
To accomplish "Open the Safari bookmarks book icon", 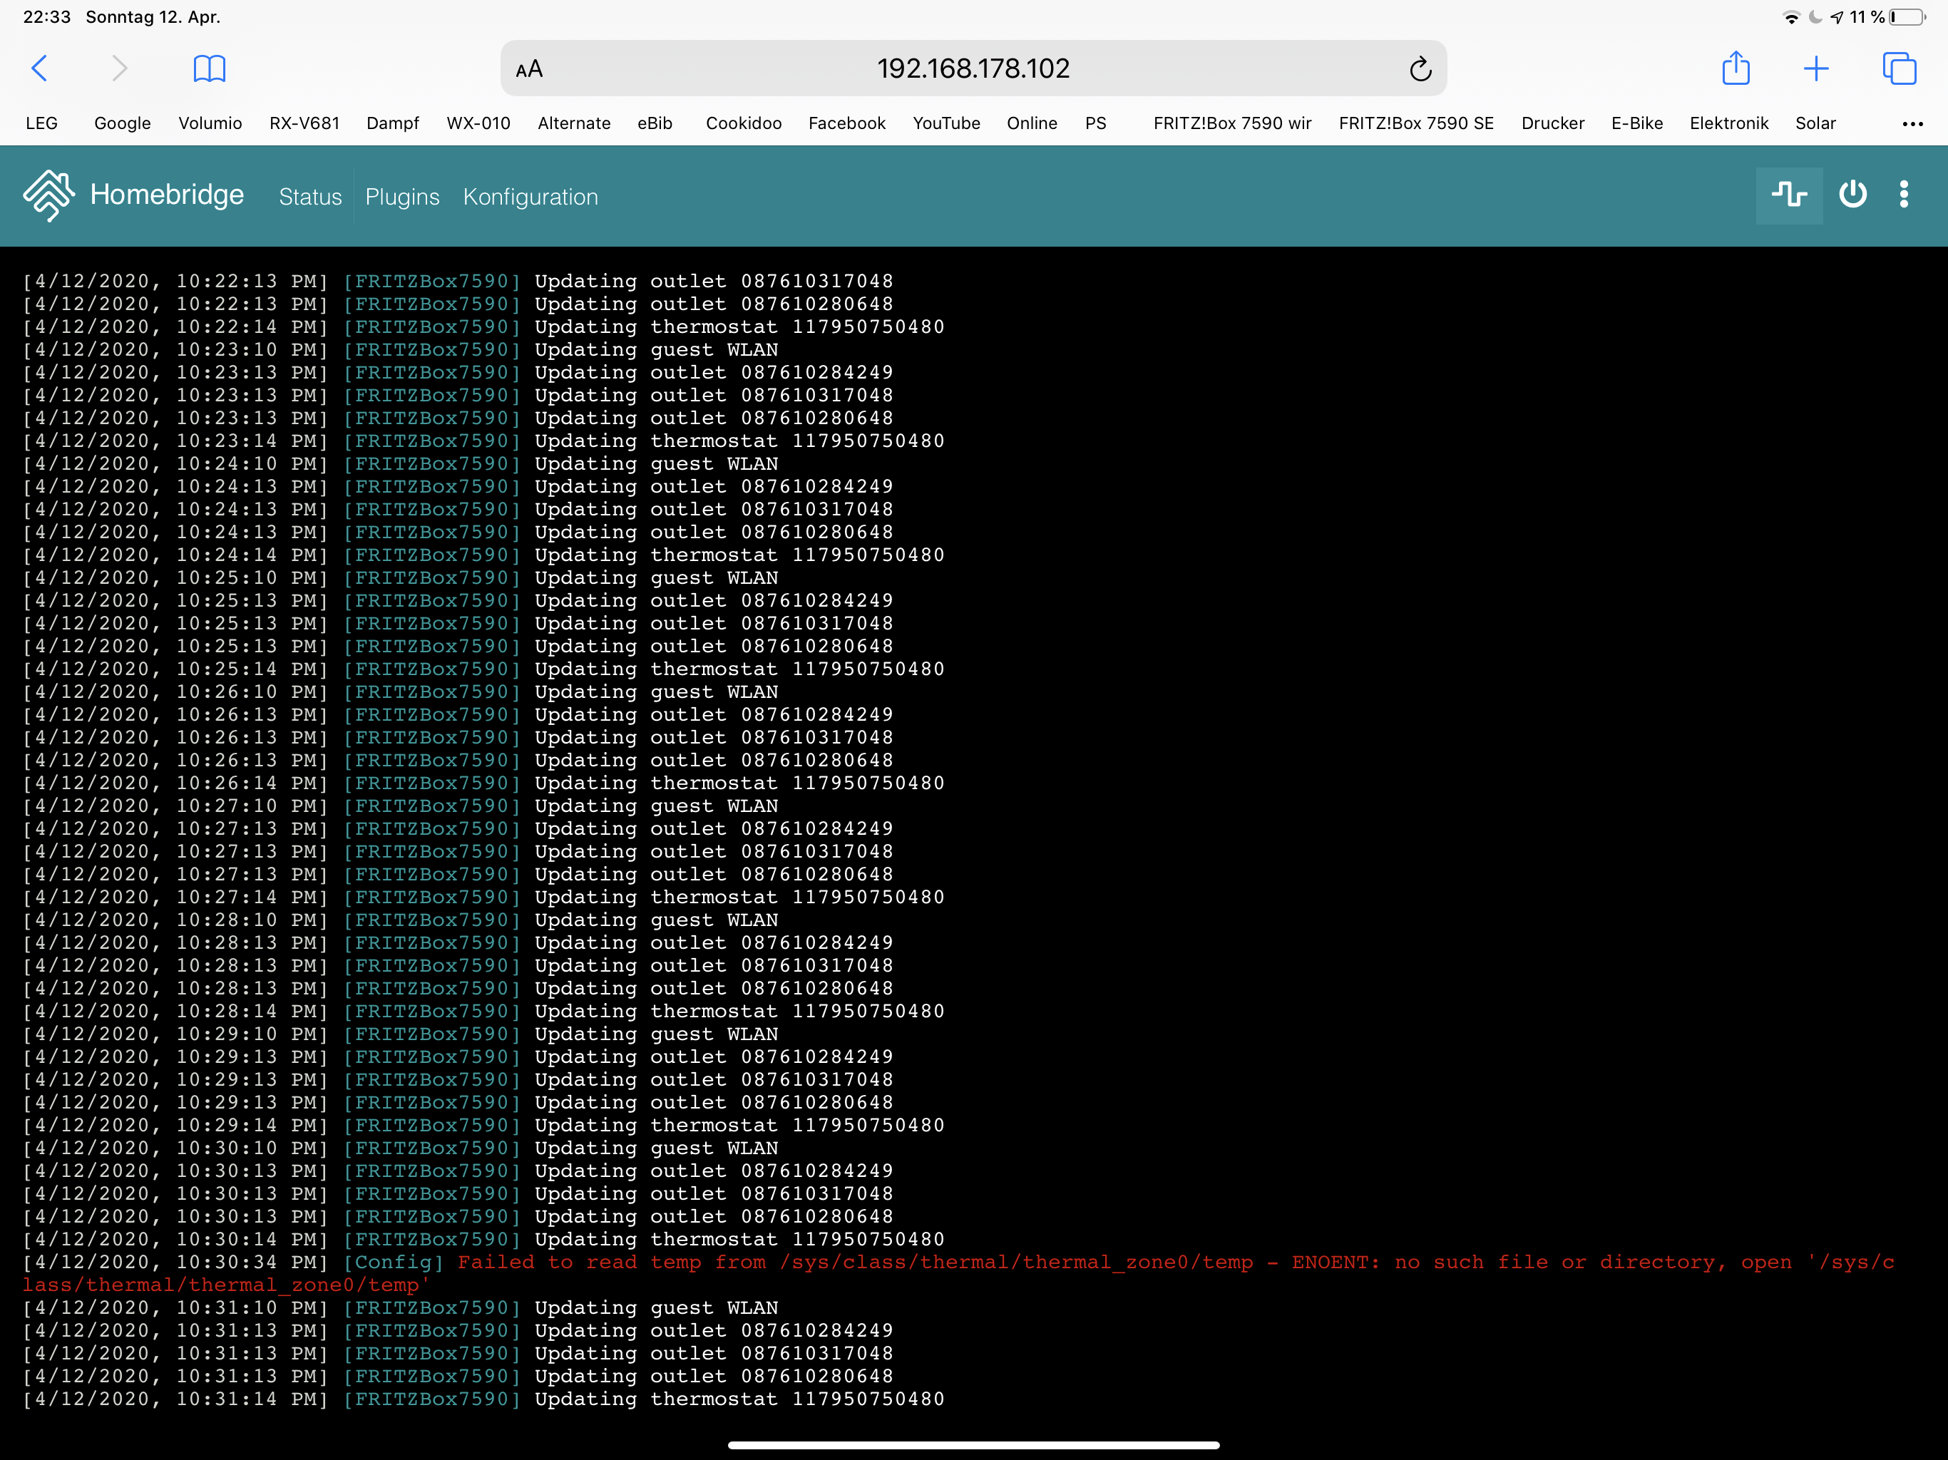I will click(x=209, y=68).
